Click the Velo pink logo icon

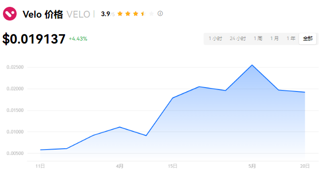pyautogui.click(x=10, y=14)
